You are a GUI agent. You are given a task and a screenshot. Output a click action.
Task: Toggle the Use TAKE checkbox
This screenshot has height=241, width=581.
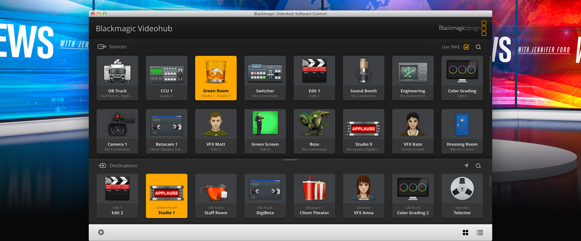pos(466,47)
